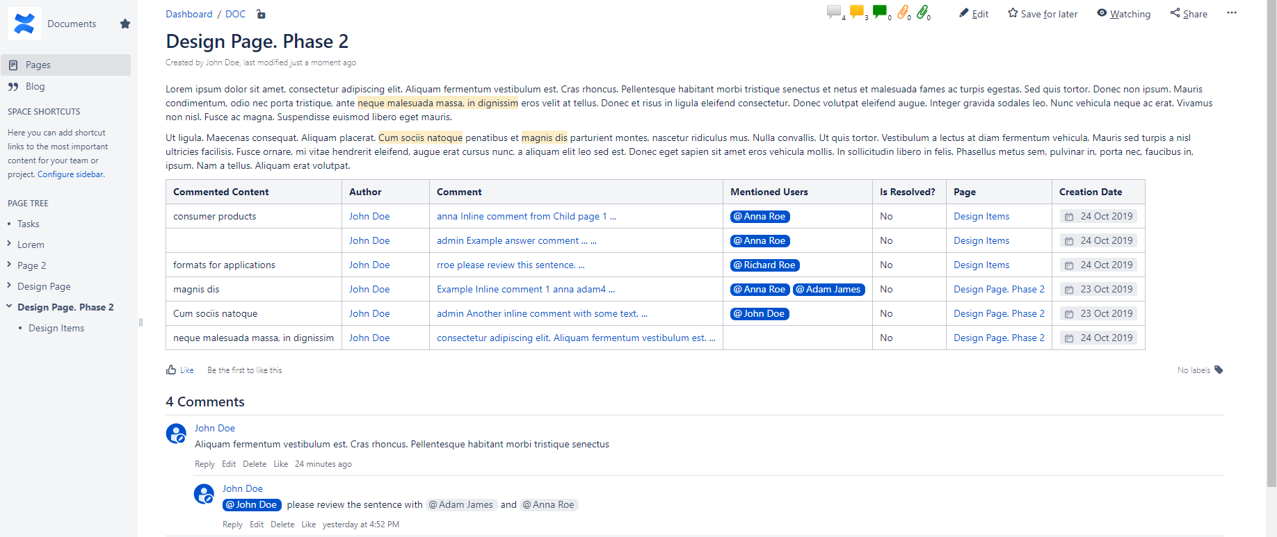This screenshot has width=1277, height=537.
Task: Toggle the Watching eye button
Action: click(x=1123, y=14)
